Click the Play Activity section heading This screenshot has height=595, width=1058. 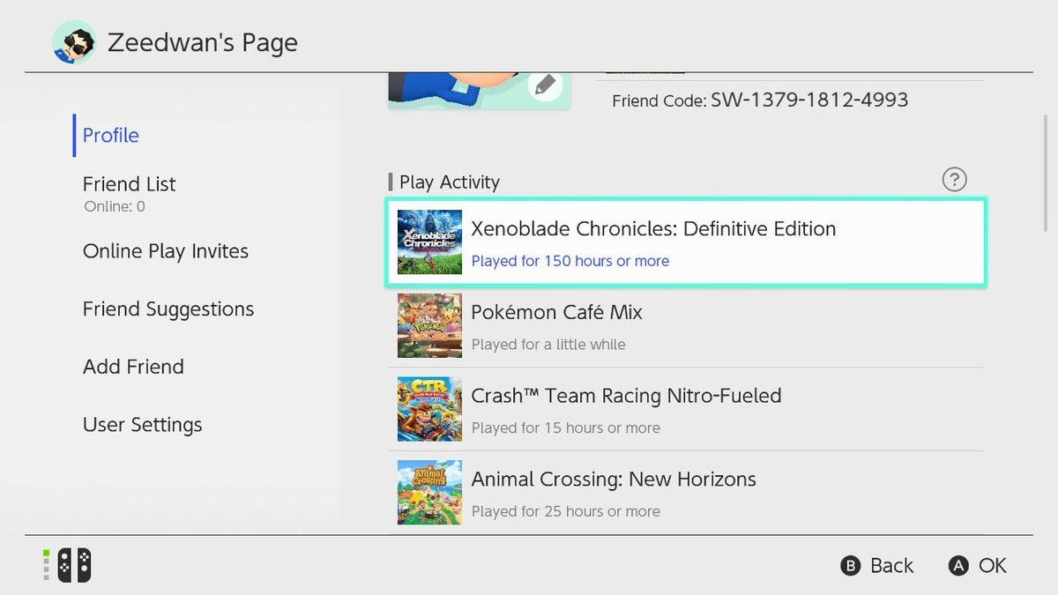point(450,182)
